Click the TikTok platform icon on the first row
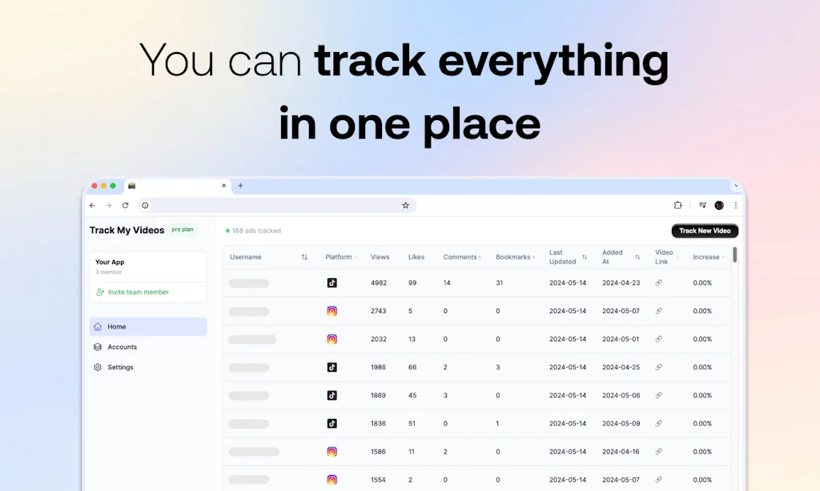Viewport: 820px width, 491px height. point(332,283)
